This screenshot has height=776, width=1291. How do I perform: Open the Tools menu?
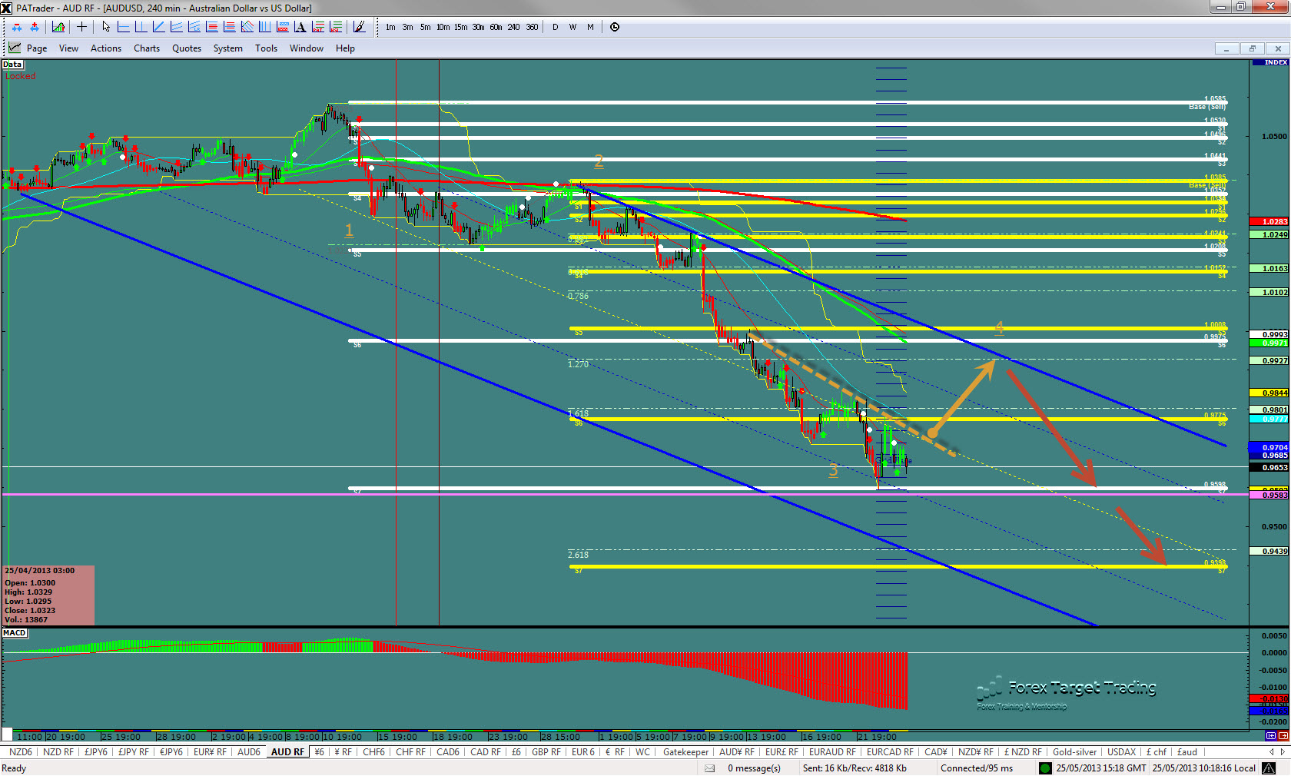pos(266,48)
